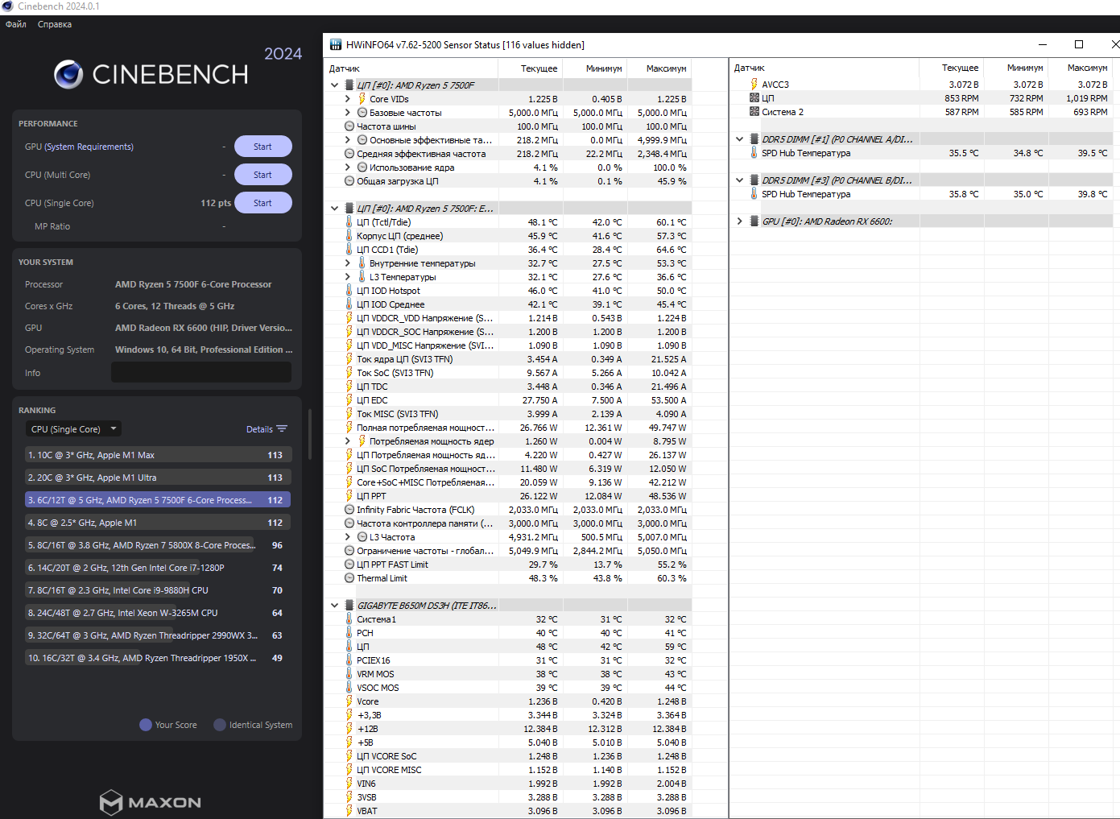The width and height of the screenshot is (1120, 819).
Task: Expand the Внутренние температуры row
Action: click(x=348, y=263)
